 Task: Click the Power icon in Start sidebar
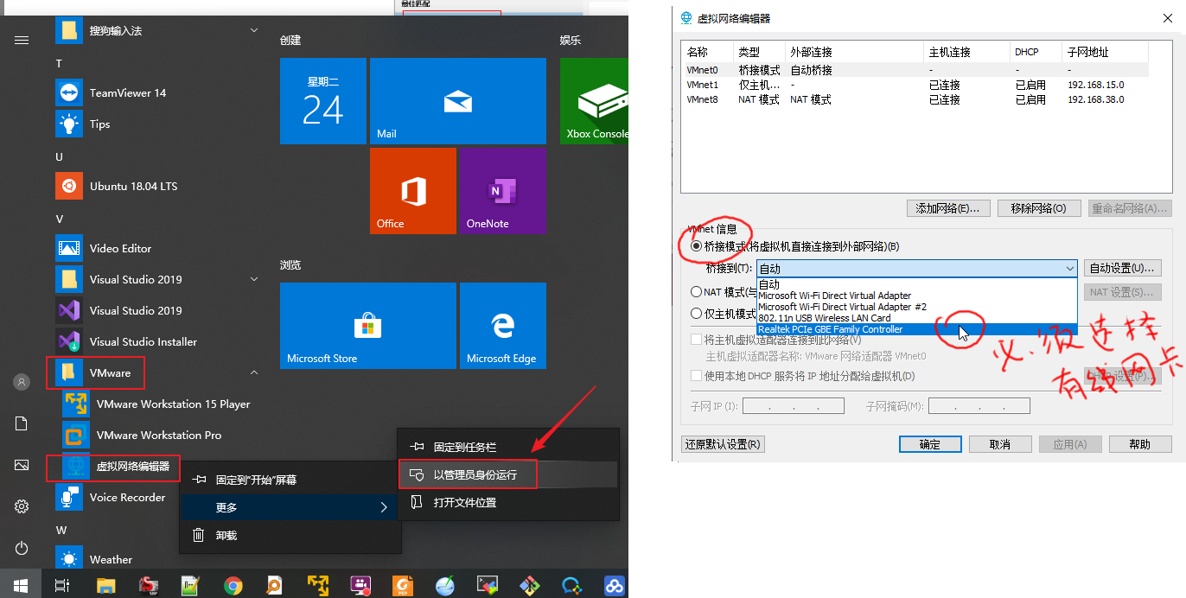coord(22,548)
